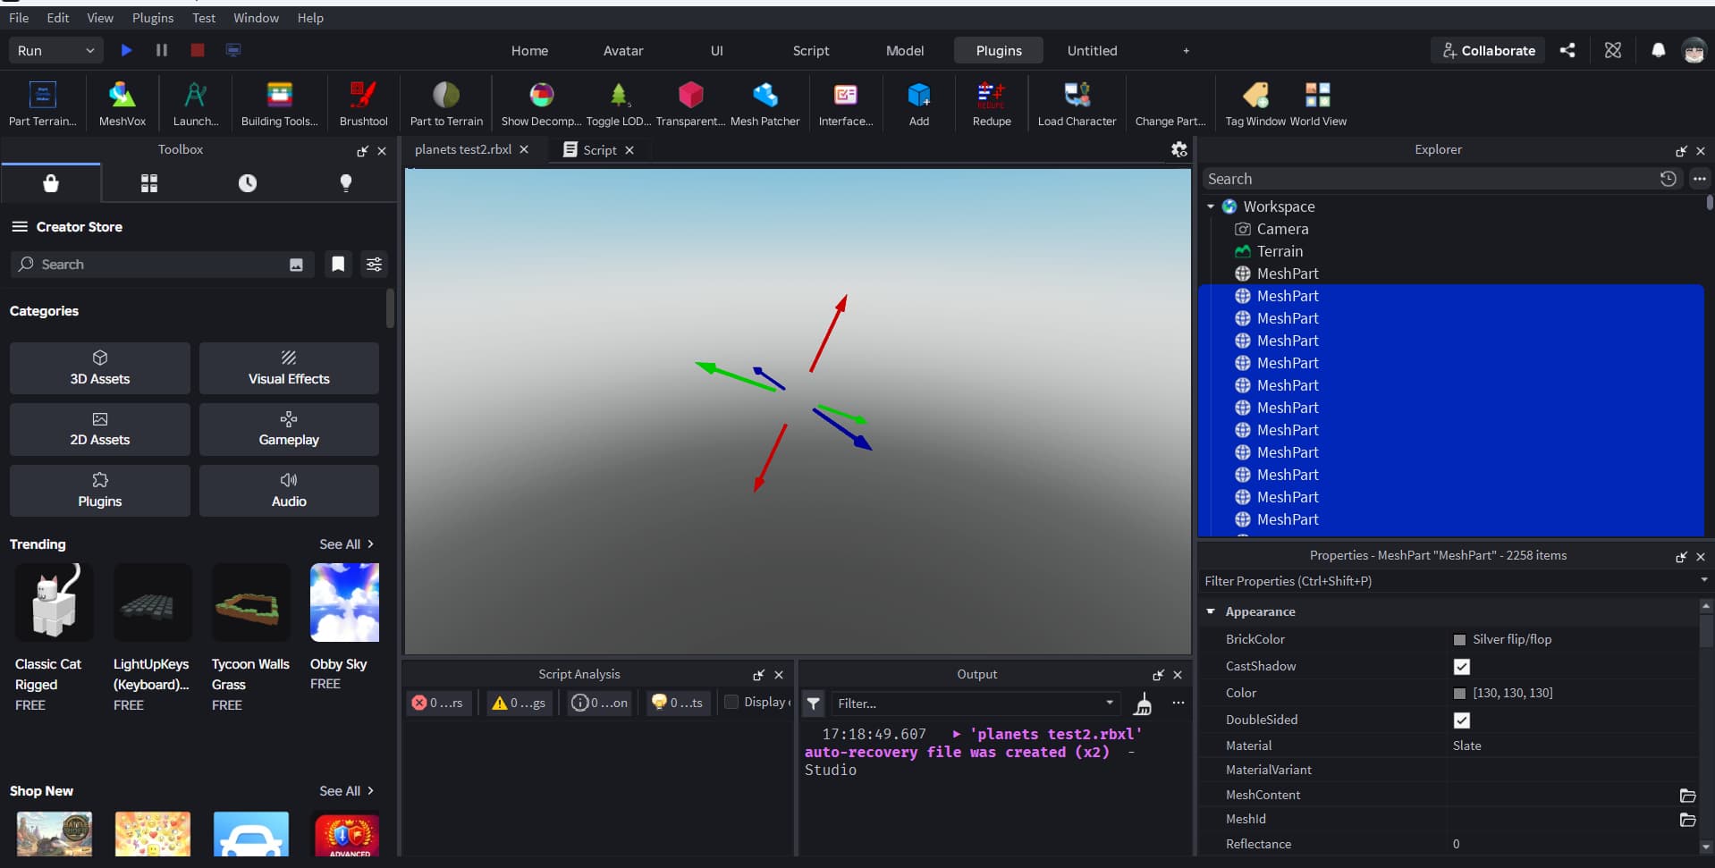Click the BrickColor Silver flip/flop swatch

(x=1459, y=640)
